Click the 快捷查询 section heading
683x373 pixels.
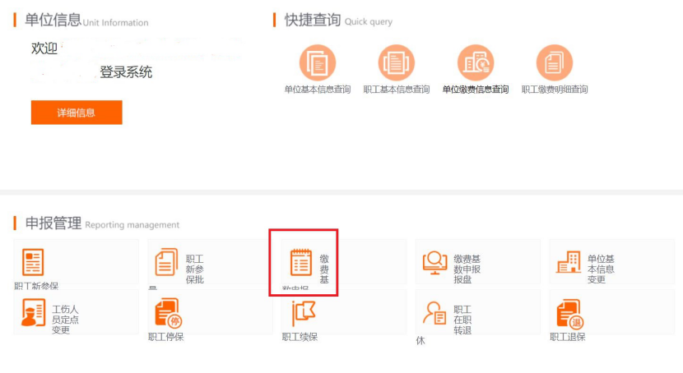point(313,20)
